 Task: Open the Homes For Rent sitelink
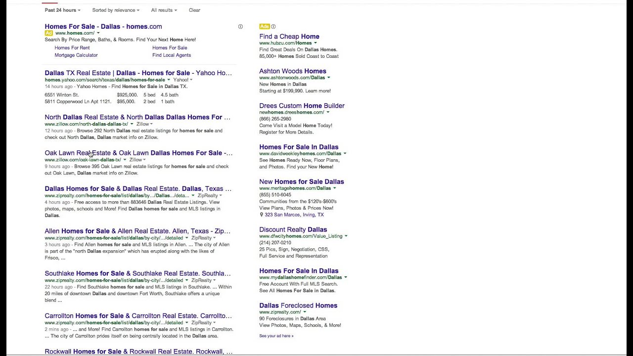(x=72, y=47)
